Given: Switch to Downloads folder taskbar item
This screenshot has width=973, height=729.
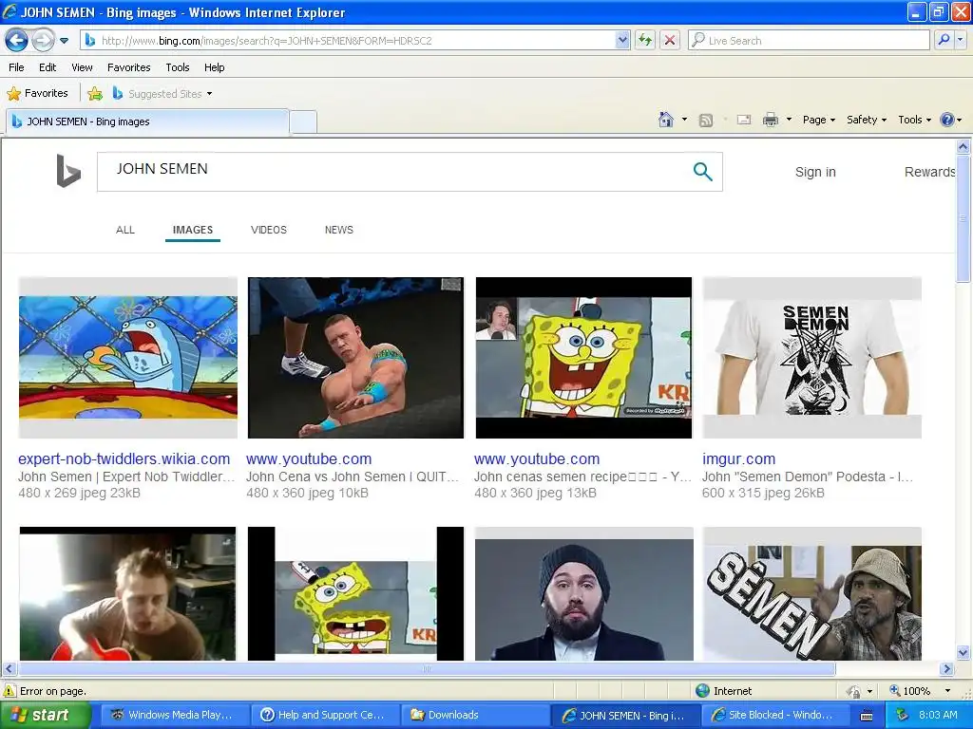Looking at the screenshot, I should coord(475,715).
